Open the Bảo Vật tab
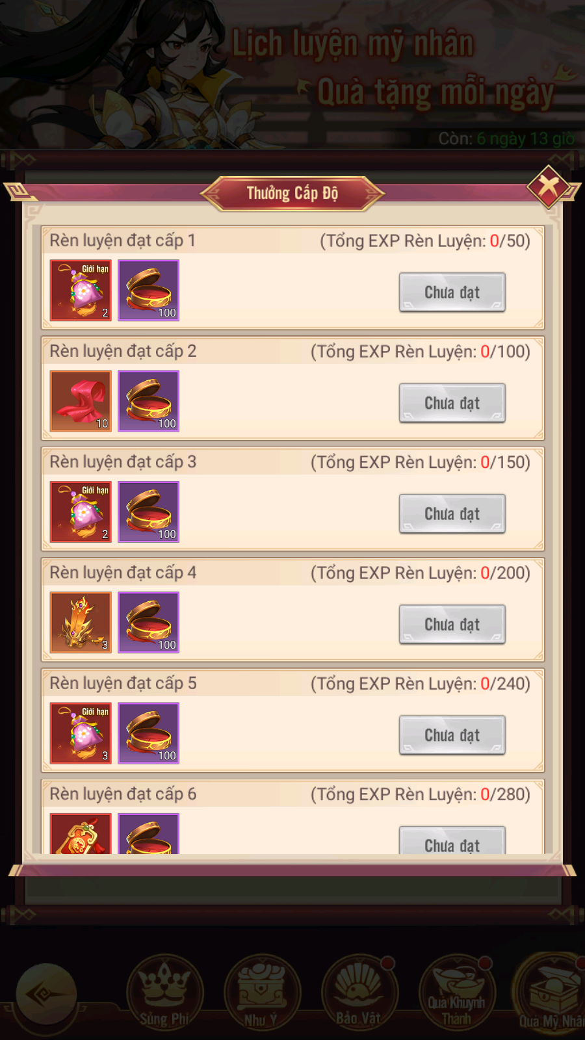Image resolution: width=585 pixels, height=1040 pixels. (x=359, y=993)
